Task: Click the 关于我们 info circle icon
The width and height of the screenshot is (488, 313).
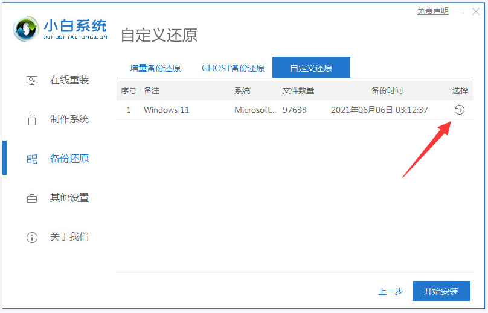Action: click(32, 237)
